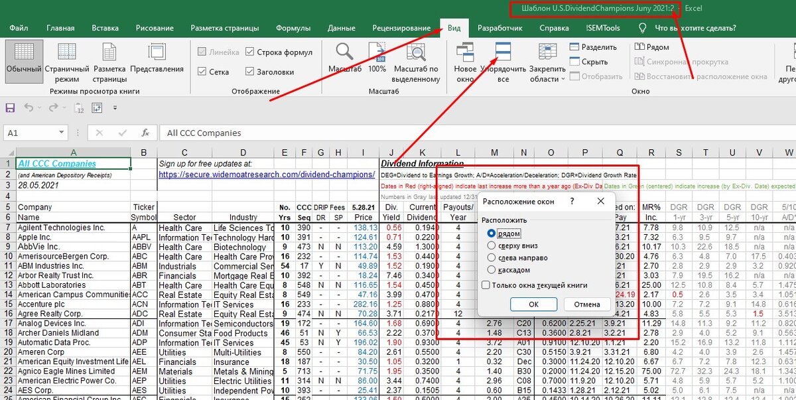The width and height of the screenshot is (796, 400).
Task: Open the widemoatresearch dividend-champions link
Action: (267, 174)
